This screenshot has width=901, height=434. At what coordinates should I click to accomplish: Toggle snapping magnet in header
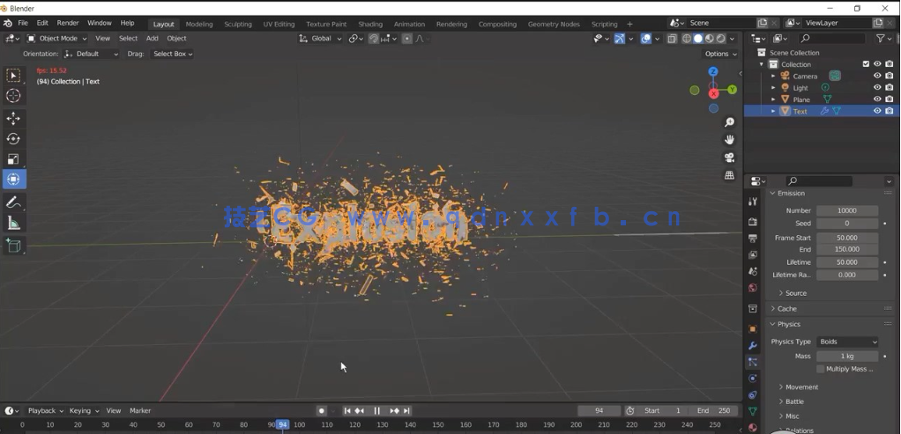(374, 39)
